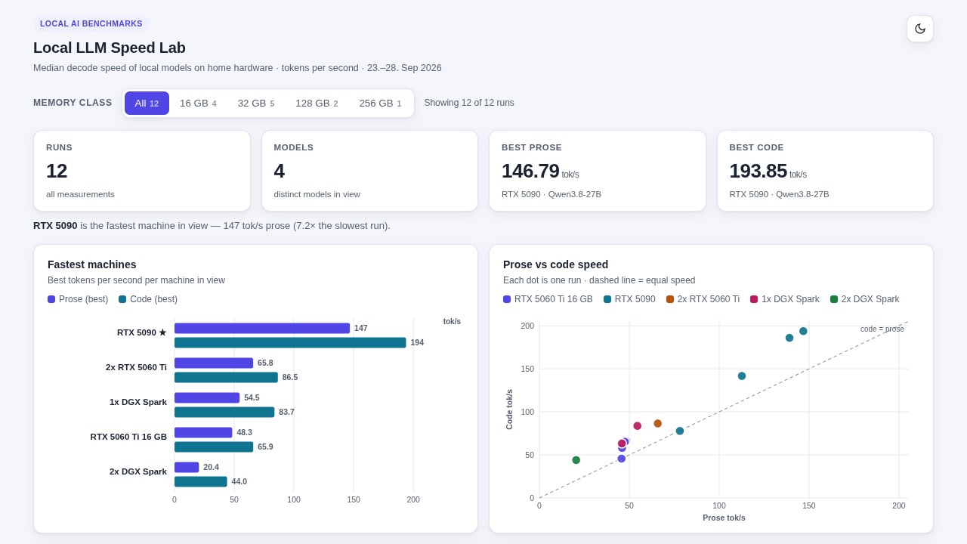Click the Best Prose stat card
967x544 pixels.
pyautogui.click(x=598, y=171)
